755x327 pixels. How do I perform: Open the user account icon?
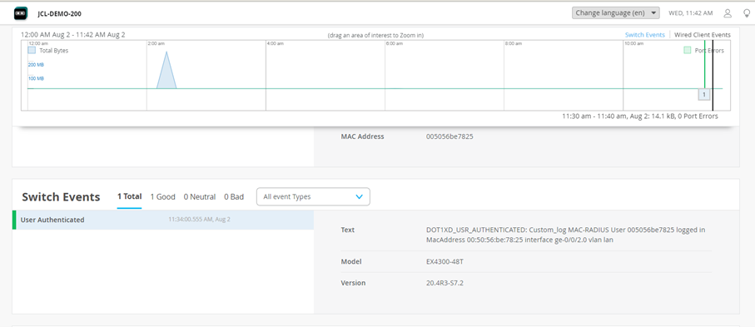728,13
